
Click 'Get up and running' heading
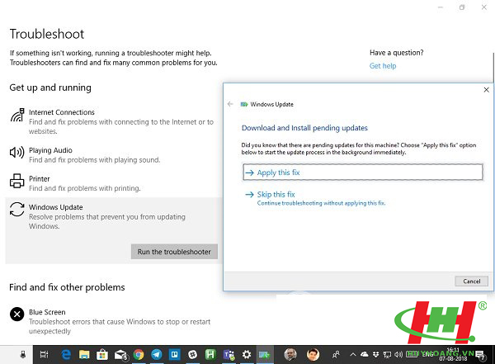pos(50,87)
